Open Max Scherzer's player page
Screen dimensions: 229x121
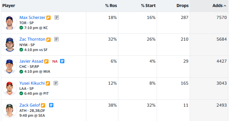(32, 17)
